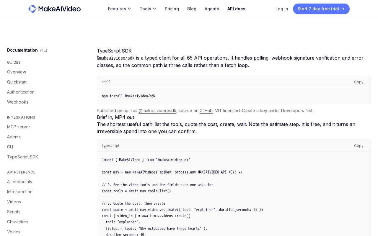Click the Documentation sidebar heading
This screenshot has height=236, width=378.
pos(22,50)
